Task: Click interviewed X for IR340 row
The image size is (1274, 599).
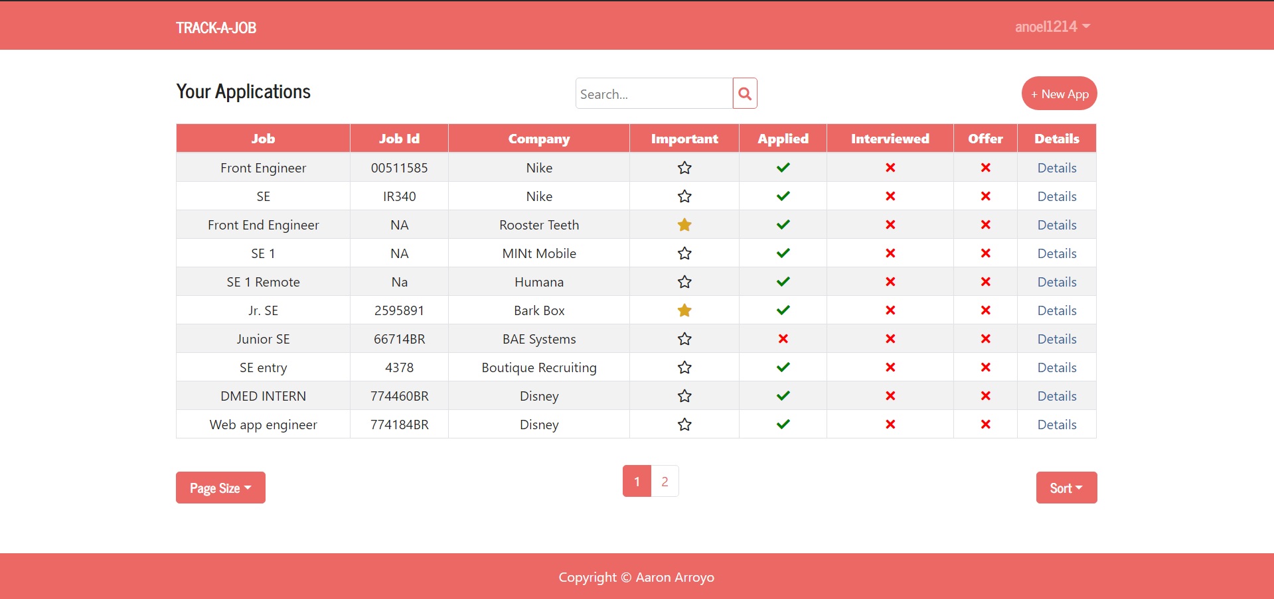Action: click(890, 196)
